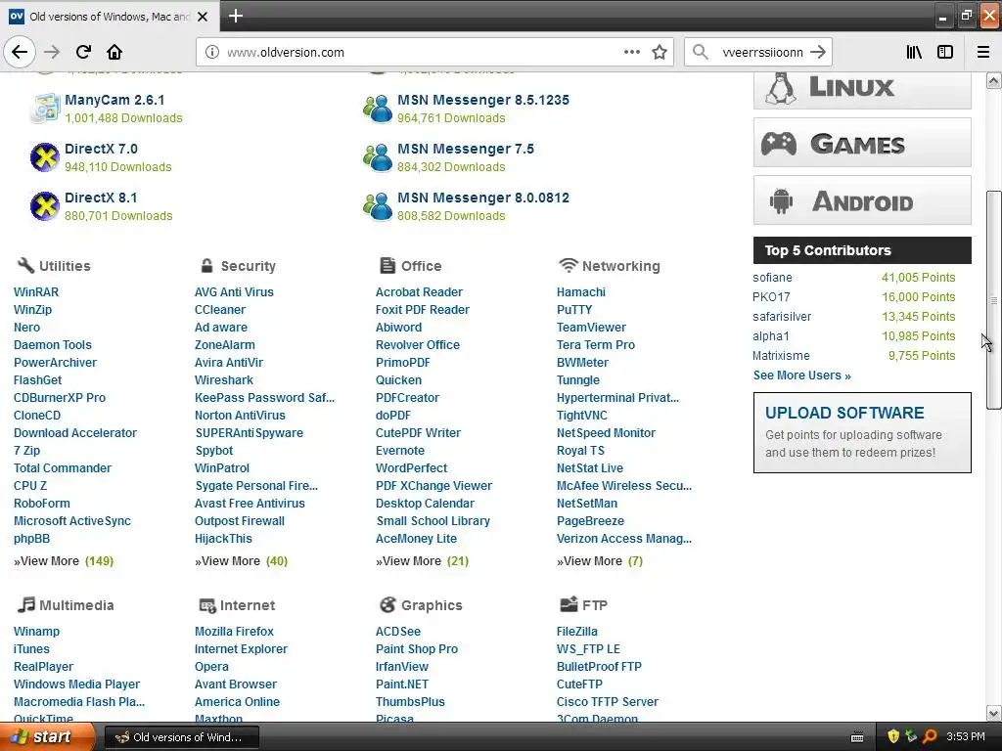The width and height of the screenshot is (1002, 751).
Task: Expand View More (7) under Networking
Action: click(x=600, y=560)
